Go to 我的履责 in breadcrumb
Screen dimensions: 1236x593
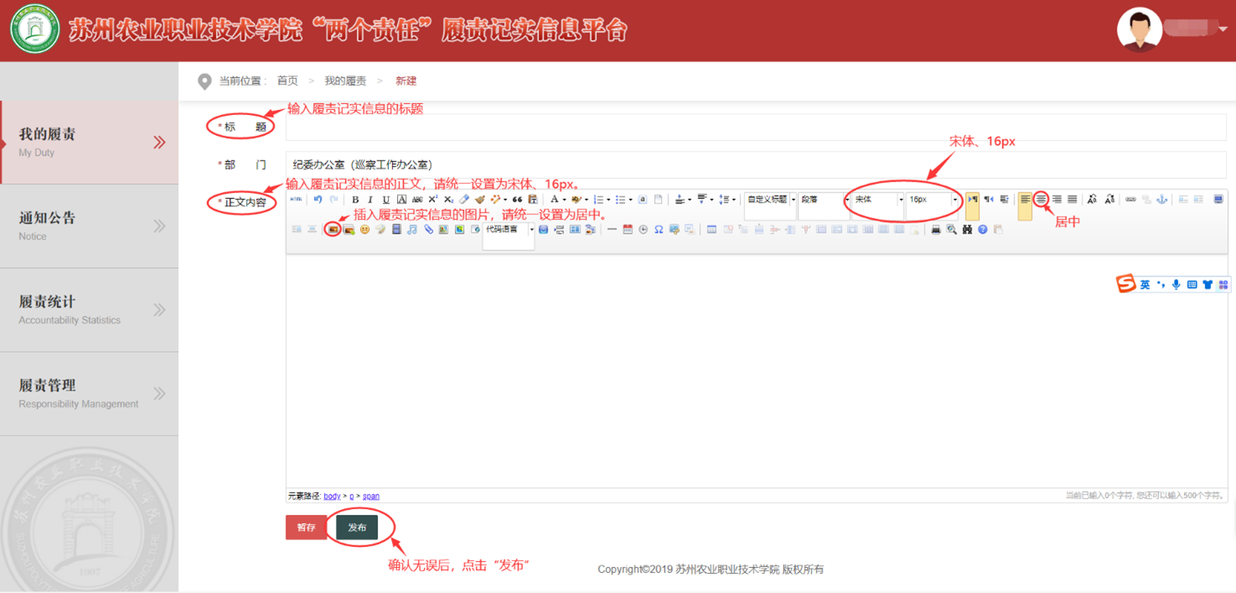point(345,81)
